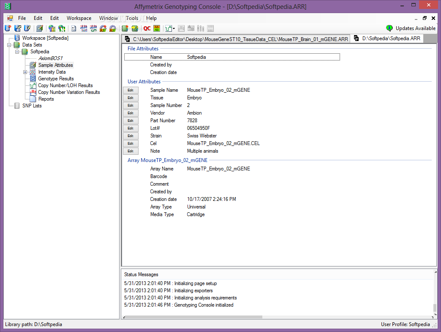
Task: Click Edit button for Strain row
Action: 131,136
